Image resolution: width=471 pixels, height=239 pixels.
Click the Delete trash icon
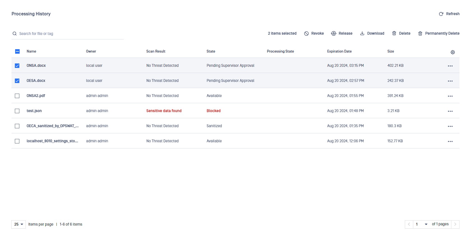[394, 34]
